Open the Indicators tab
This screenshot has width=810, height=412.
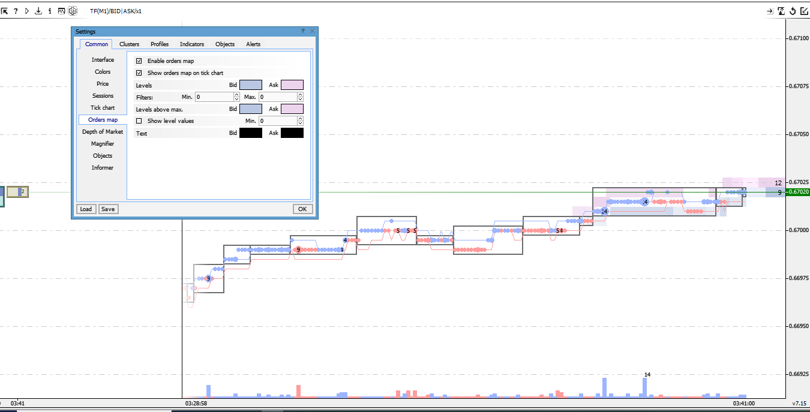pyautogui.click(x=192, y=44)
